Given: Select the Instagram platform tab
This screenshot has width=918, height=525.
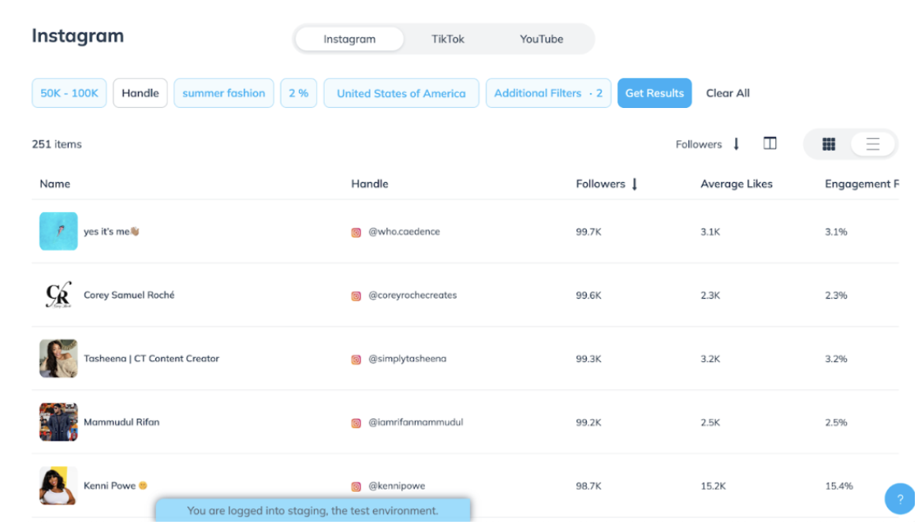Looking at the screenshot, I should 349,39.
